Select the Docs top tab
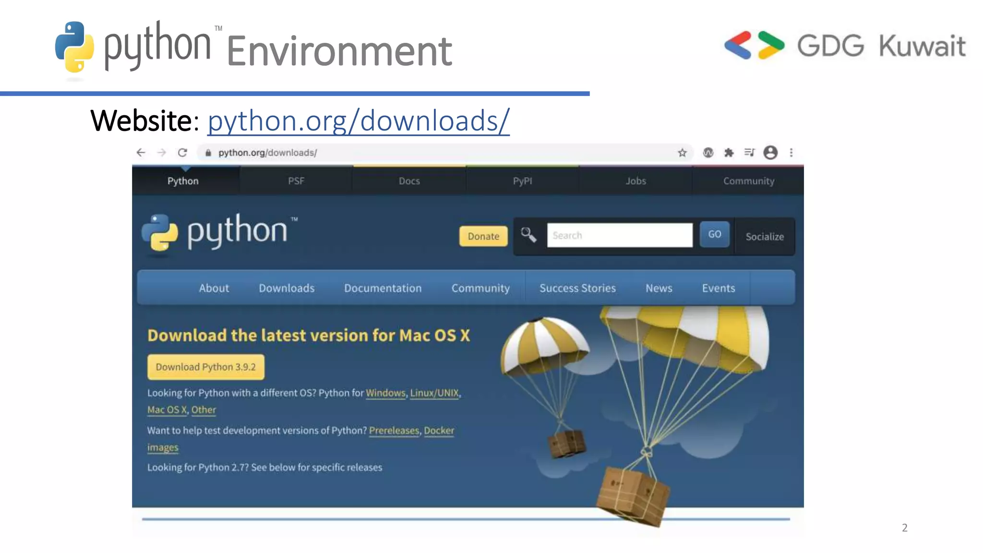 409,181
